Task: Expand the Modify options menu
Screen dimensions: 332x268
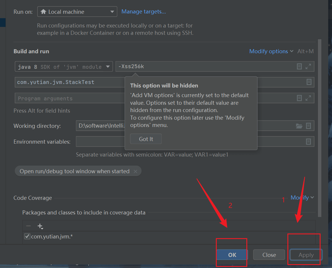Action: pos(271,51)
